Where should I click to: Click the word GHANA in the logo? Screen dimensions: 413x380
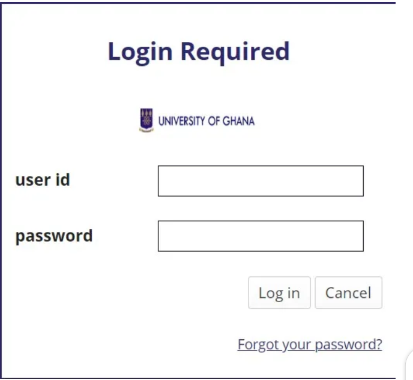coord(239,121)
